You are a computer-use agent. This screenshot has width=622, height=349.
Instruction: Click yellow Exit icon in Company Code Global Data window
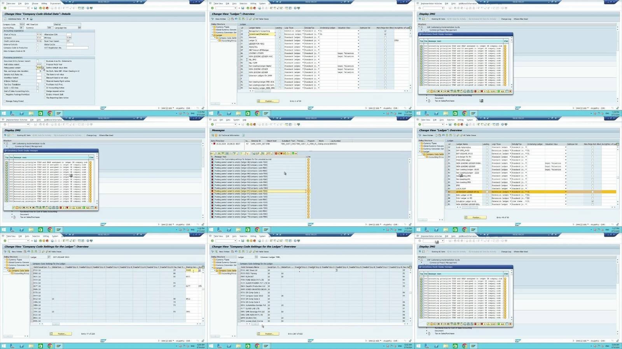pyautogui.click(x=44, y=8)
